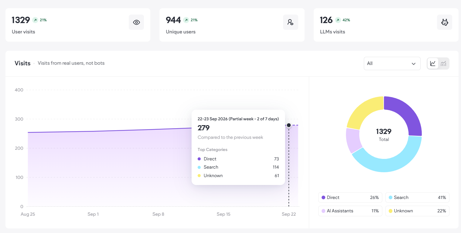Click the Unknown row in the tooltip

tap(238, 176)
